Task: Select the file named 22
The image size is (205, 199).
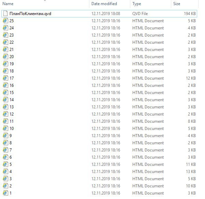Action: coord(12,42)
